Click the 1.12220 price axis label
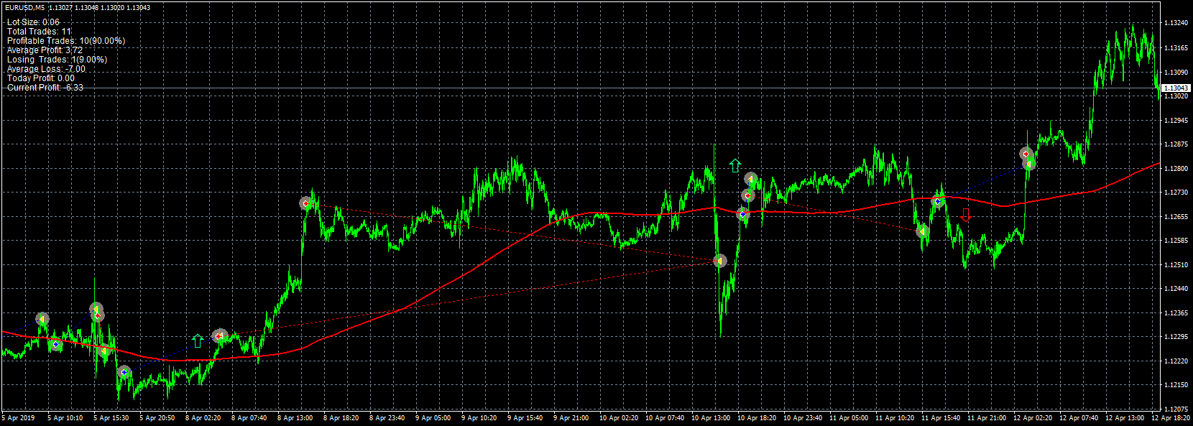1193x426 pixels. [1176, 361]
